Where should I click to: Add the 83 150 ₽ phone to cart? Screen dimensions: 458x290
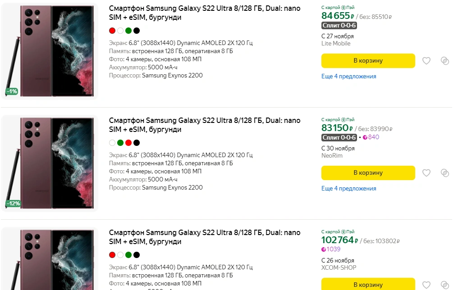tap(368, 173)
